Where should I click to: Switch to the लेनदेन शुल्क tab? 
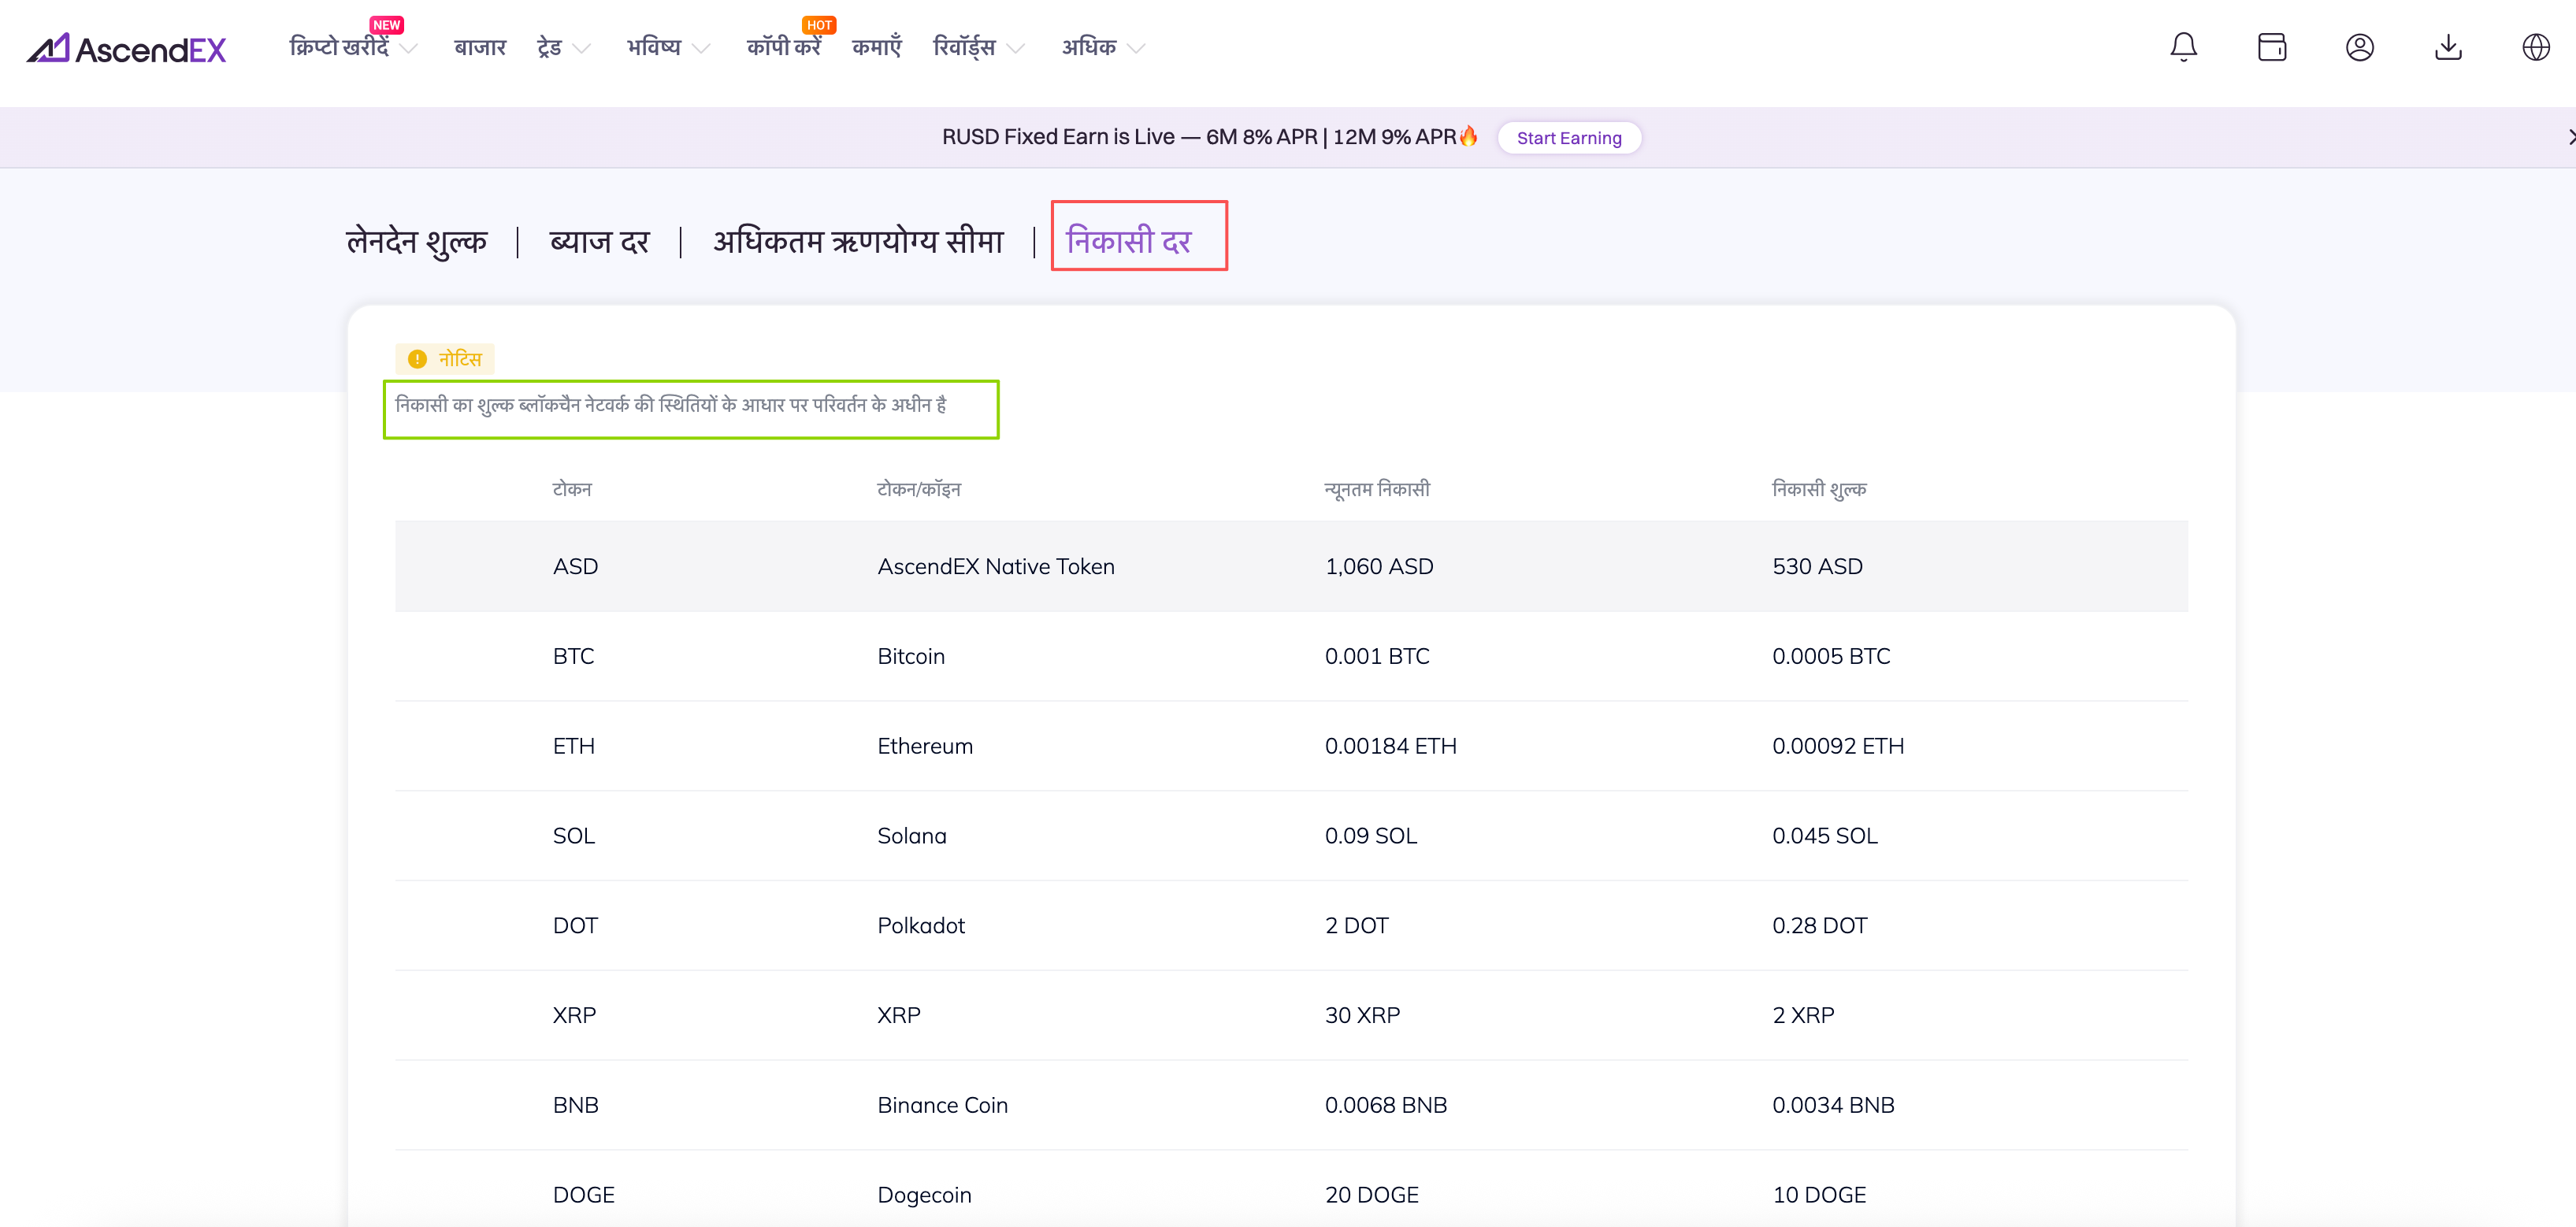tap(416, 241)
